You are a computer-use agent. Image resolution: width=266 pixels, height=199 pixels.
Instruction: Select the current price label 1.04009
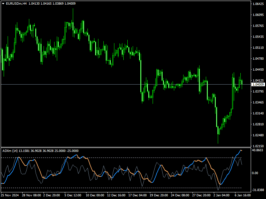258,85
